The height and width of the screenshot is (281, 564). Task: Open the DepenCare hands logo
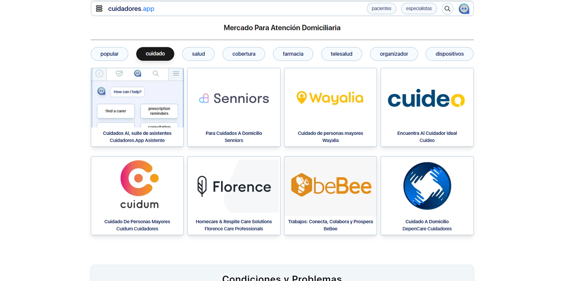tap(427, 186)
